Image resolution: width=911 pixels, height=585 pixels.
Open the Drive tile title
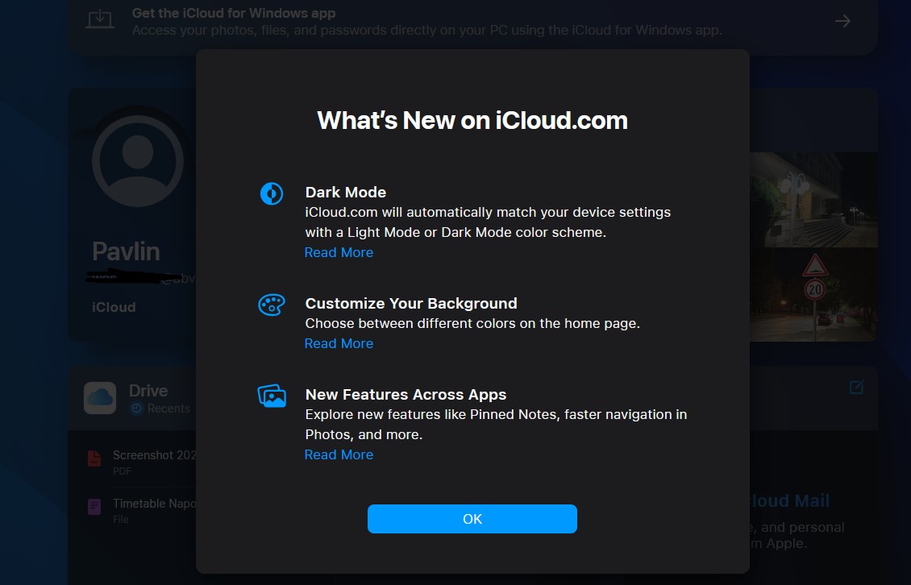148,390
